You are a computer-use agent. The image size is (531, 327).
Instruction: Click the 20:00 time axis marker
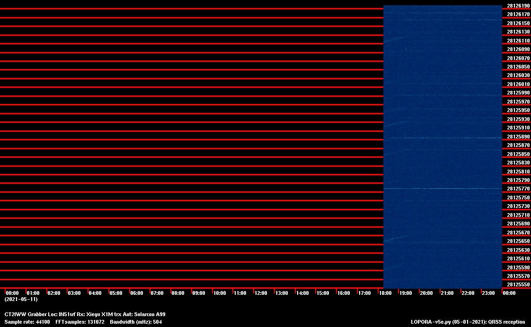pos(426,293)
